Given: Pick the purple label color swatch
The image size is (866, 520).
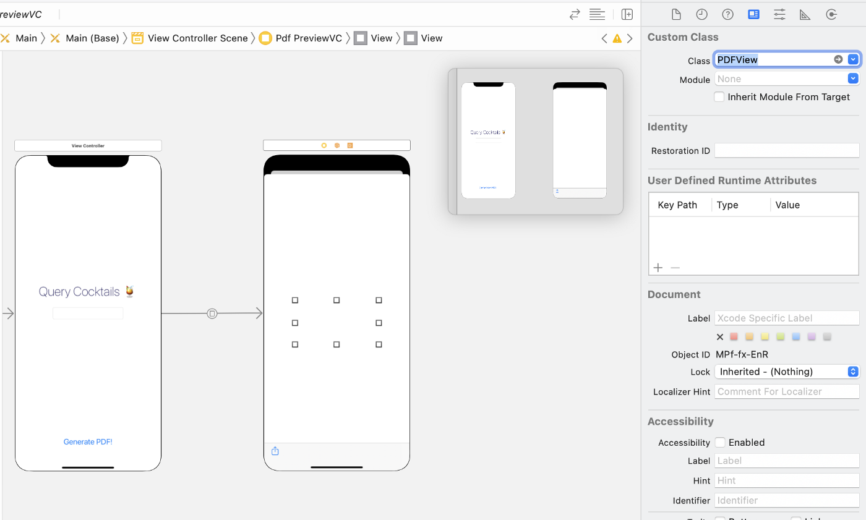Looking at the screenshot, I should coord(812,337).
